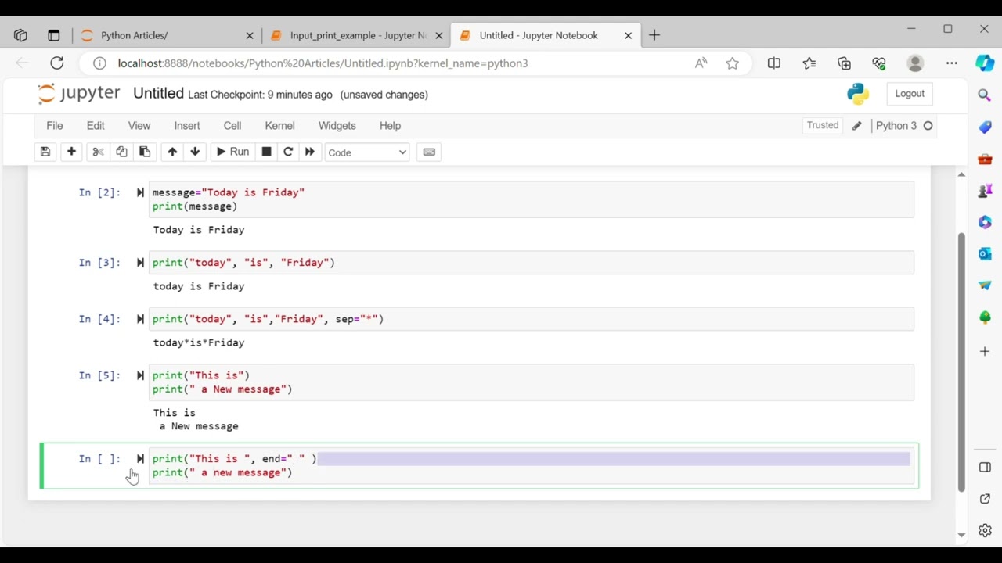Open the Help menu
The height and width of the screenshot is (563, 1002).
pos(390,126)
